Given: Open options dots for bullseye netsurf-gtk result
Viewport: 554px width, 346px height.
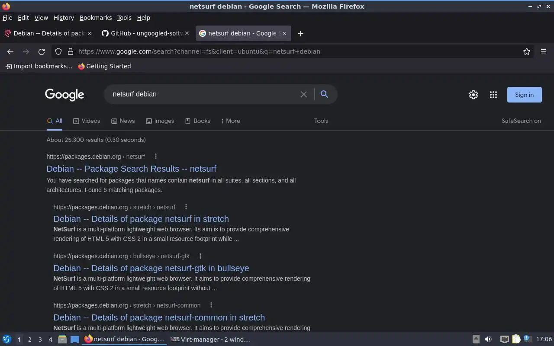Looking at the screenshot, I should 200,256.
